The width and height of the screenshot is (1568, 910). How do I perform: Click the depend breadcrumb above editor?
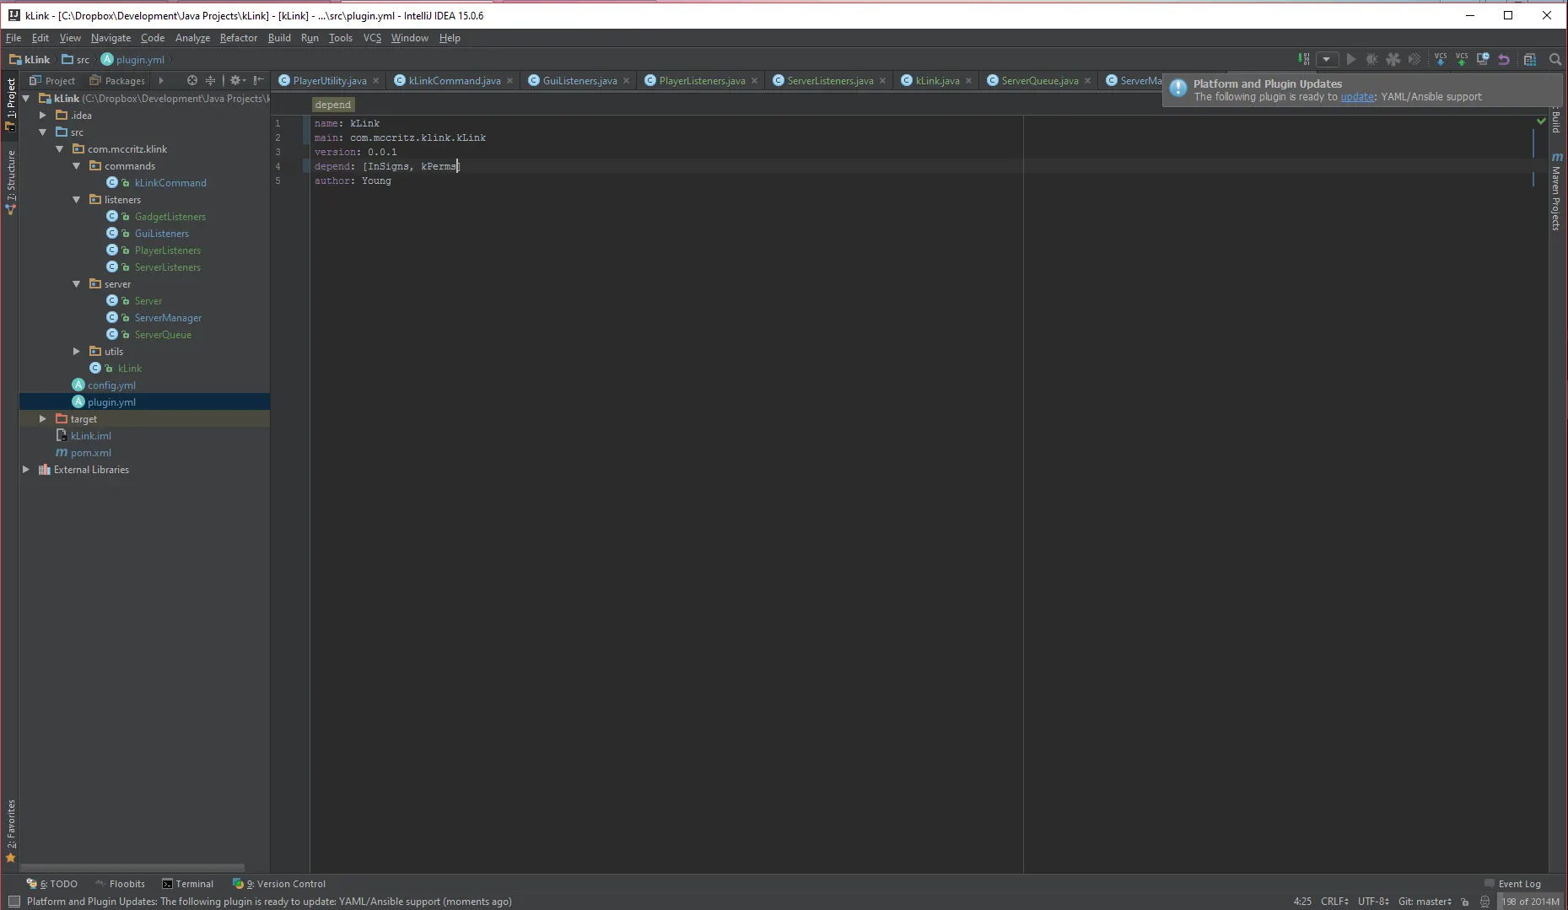click(x=332, y=105)
